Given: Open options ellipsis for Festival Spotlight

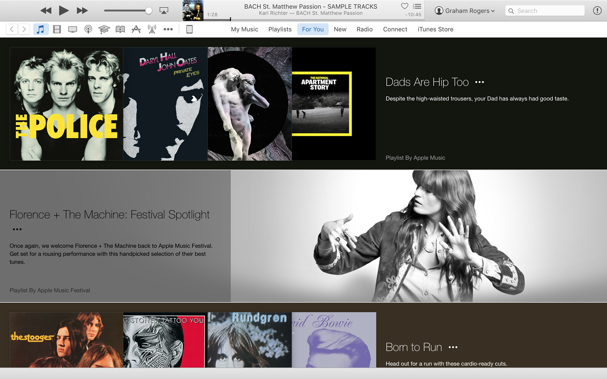Looking at the screenshot, I should pos(17,229).
